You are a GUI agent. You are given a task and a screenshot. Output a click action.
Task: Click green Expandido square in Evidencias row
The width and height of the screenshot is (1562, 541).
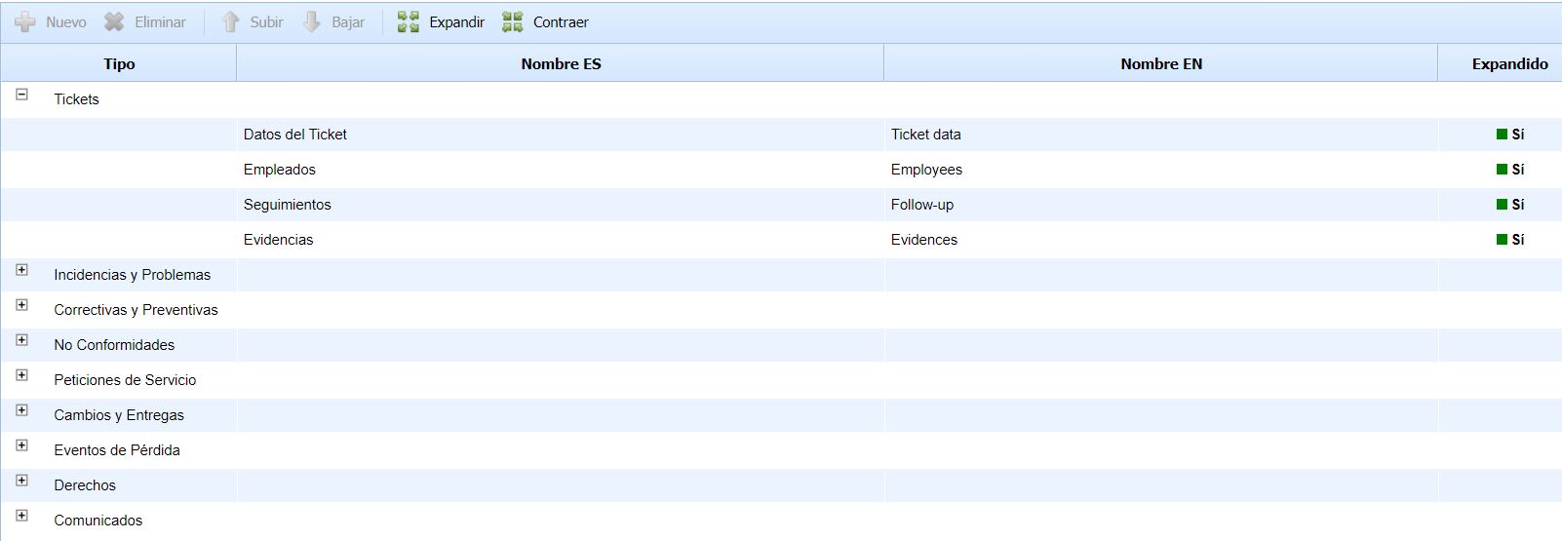click(x=1502, y=240)
